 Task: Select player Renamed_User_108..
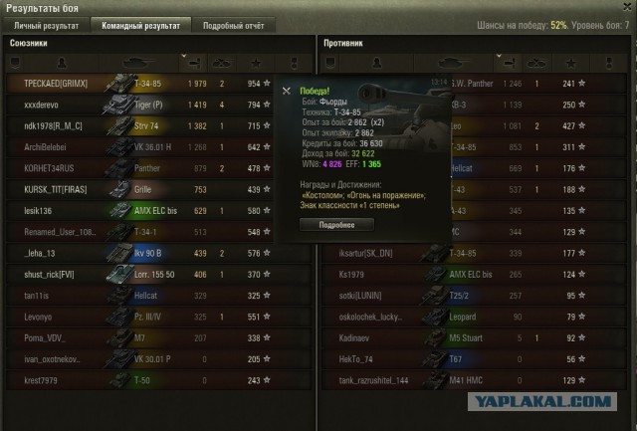[x=60, y=232]
